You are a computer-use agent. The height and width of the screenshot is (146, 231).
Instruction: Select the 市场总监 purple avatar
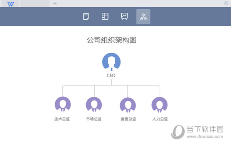pos(94,104)
